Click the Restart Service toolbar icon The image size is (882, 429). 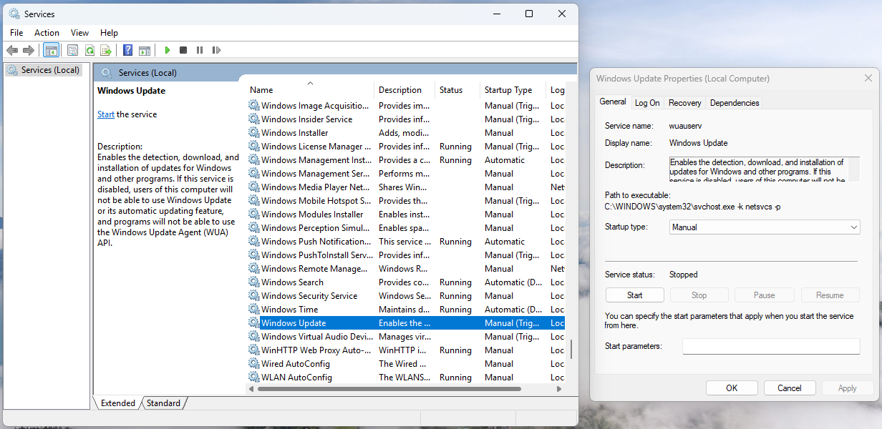[215, 50]
